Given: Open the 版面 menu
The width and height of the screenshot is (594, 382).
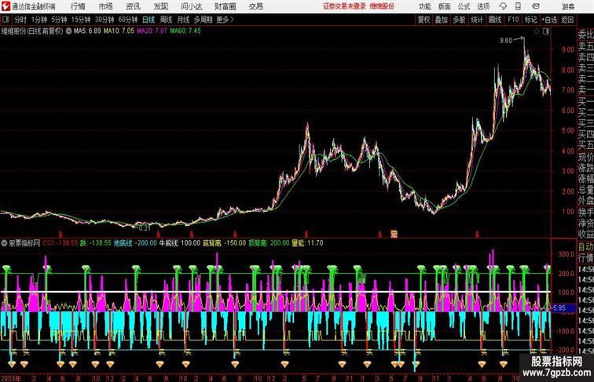Looking at the screenshot, I should click(x=445, y=6).
